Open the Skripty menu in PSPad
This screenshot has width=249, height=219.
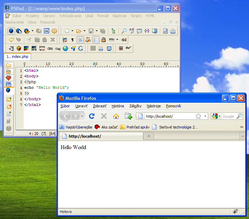pos(136,16)
